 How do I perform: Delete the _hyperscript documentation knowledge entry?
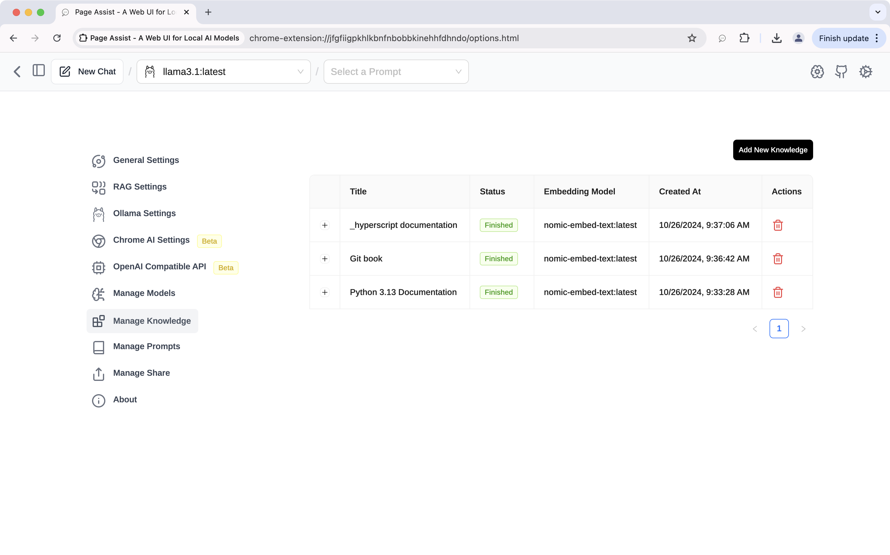777,225
